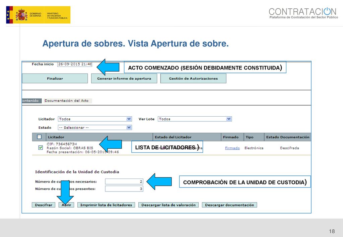Screen dimensions: 343x237
Task: Expand the Estado Seleccionar dropdown
Action: tap(95, 127)
